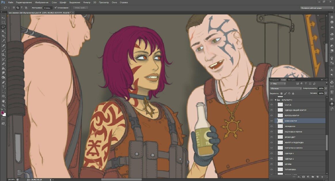Hide the ТАТУИРОВКИ layer
This screenshot has width=335, height=181.
(x=271, y=170)
